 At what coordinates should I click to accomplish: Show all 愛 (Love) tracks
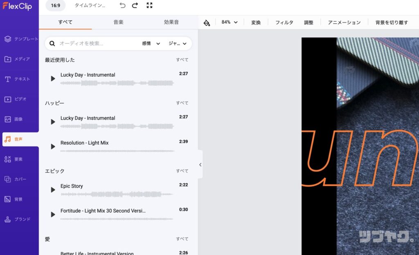point(182,239)
